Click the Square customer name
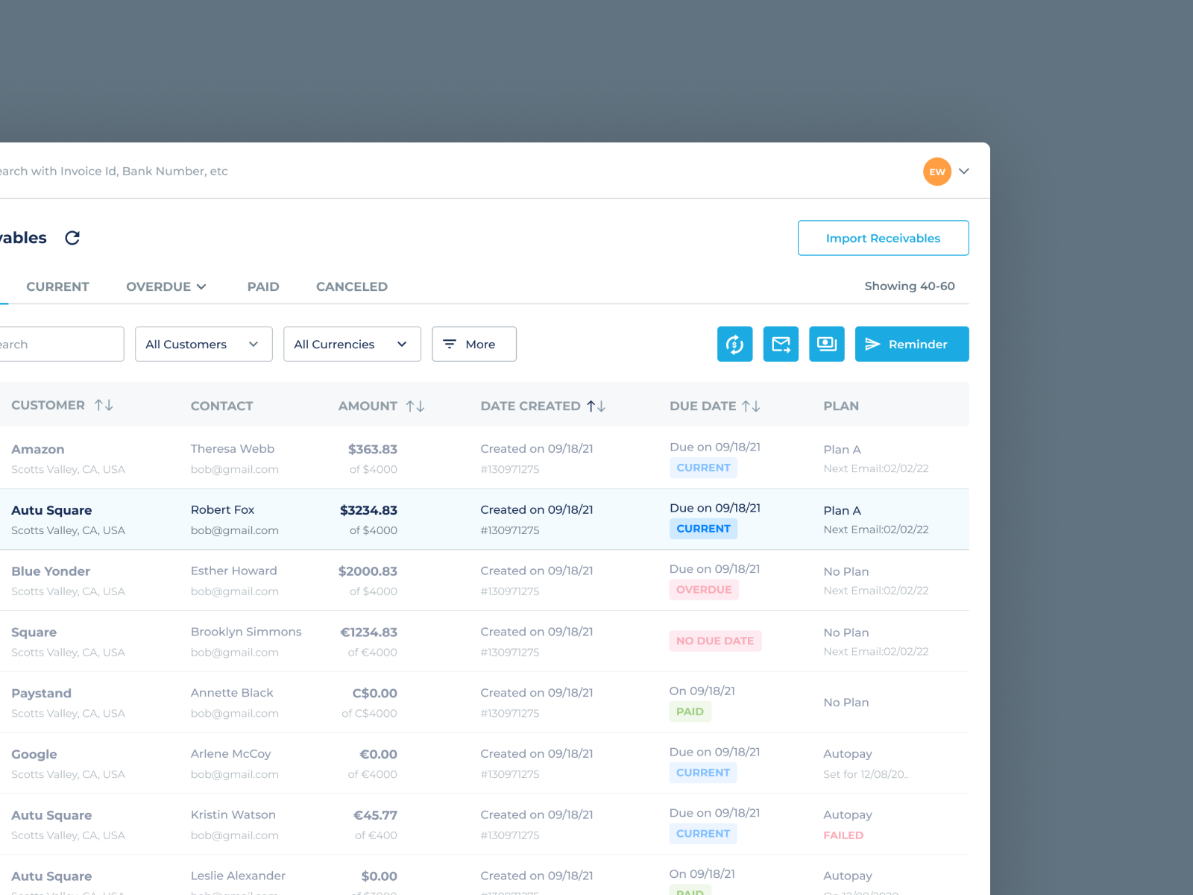This screenshot has width=1193, height=895. (34, 632)
